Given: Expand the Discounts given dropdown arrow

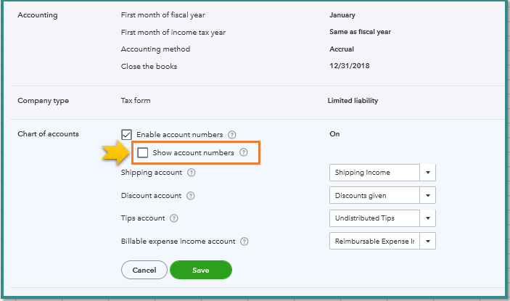Looking at the screenshot, I should [x=428, y=196].
